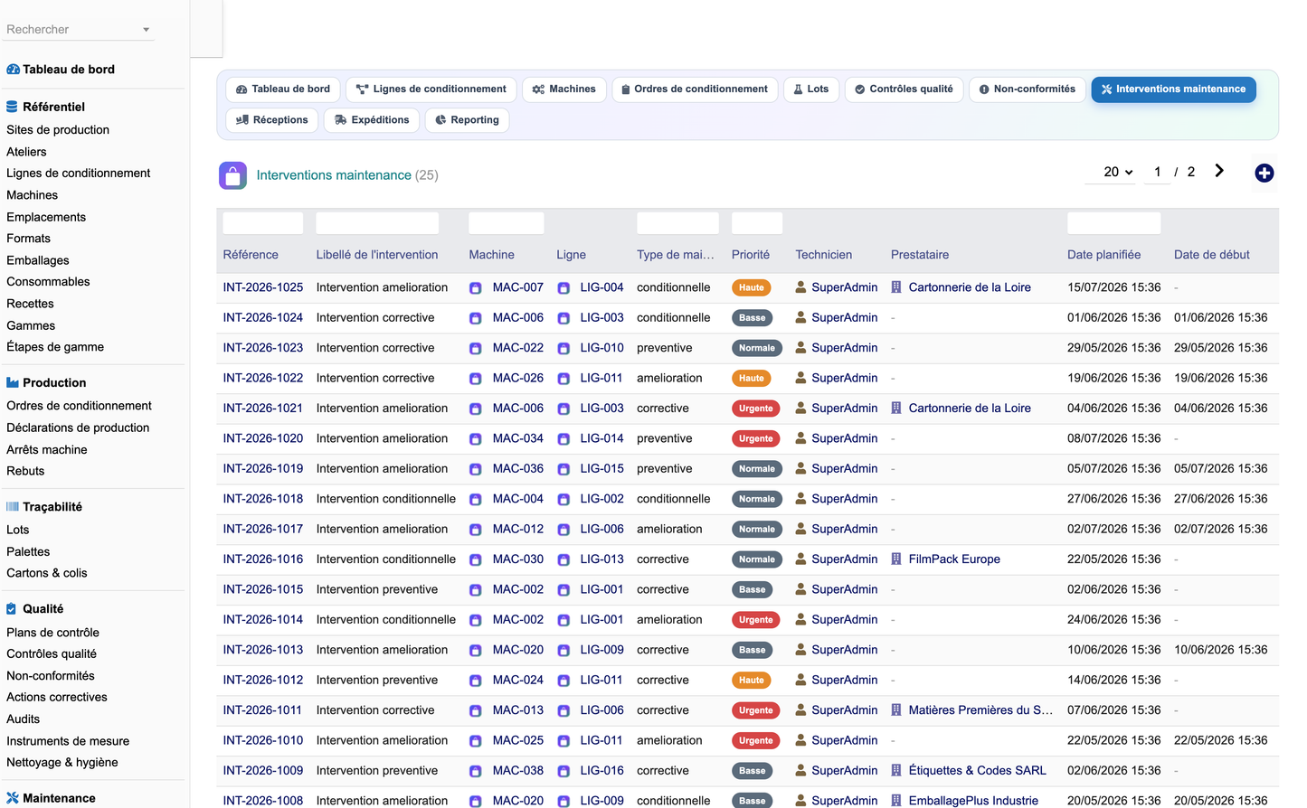Image resolution: width=1307 pixels, height=808 pixels.
Task: Open Contrôles qualité tab
Action: [x=904, y=89]
